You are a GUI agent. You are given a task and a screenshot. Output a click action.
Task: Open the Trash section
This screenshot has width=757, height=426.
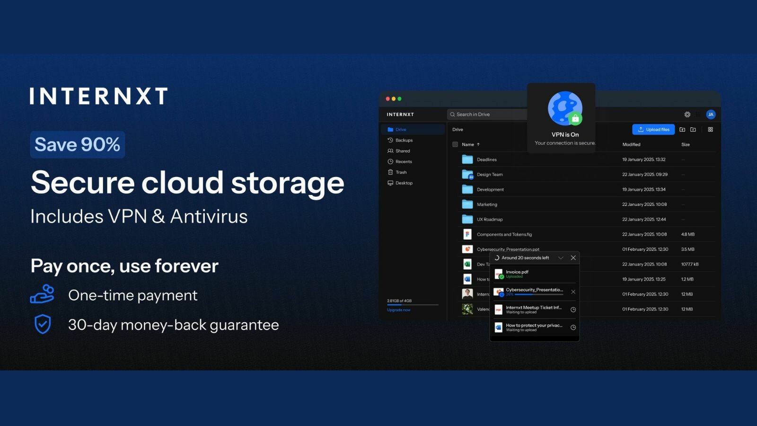401,172
